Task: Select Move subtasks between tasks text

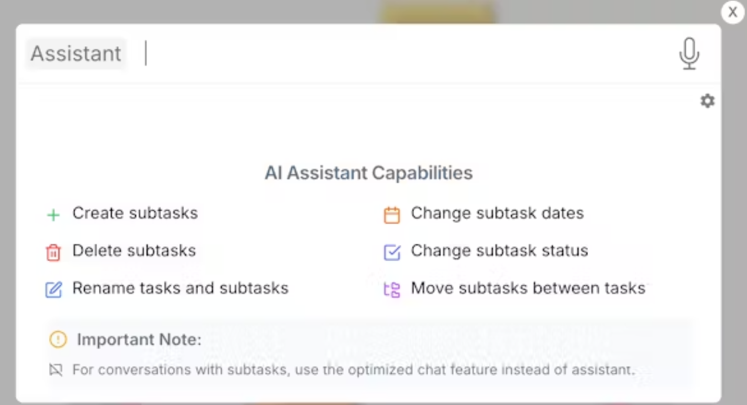Action: 528,288
